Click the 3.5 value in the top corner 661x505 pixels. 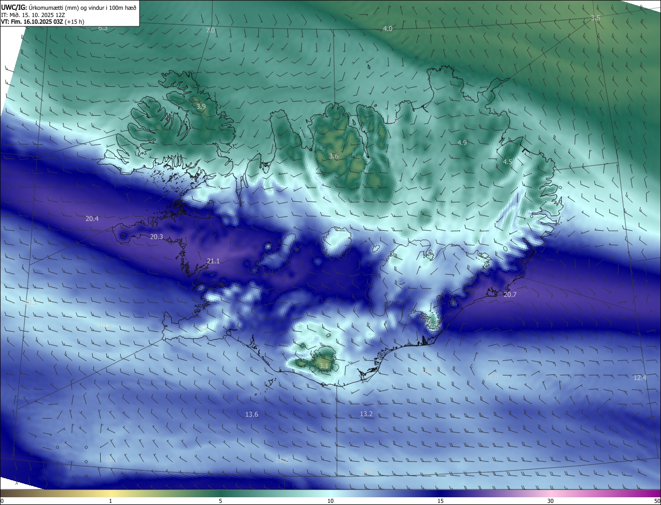point(595,18)
